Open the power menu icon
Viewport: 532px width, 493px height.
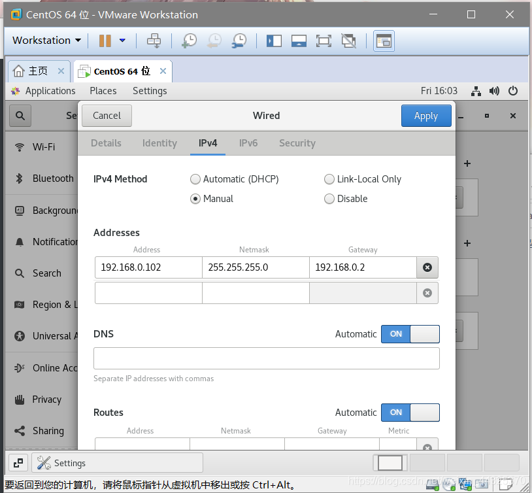[x=513, y=91]
